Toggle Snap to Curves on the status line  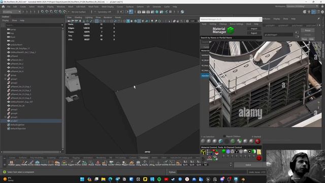pyautogui.click(x=47, y=12)
